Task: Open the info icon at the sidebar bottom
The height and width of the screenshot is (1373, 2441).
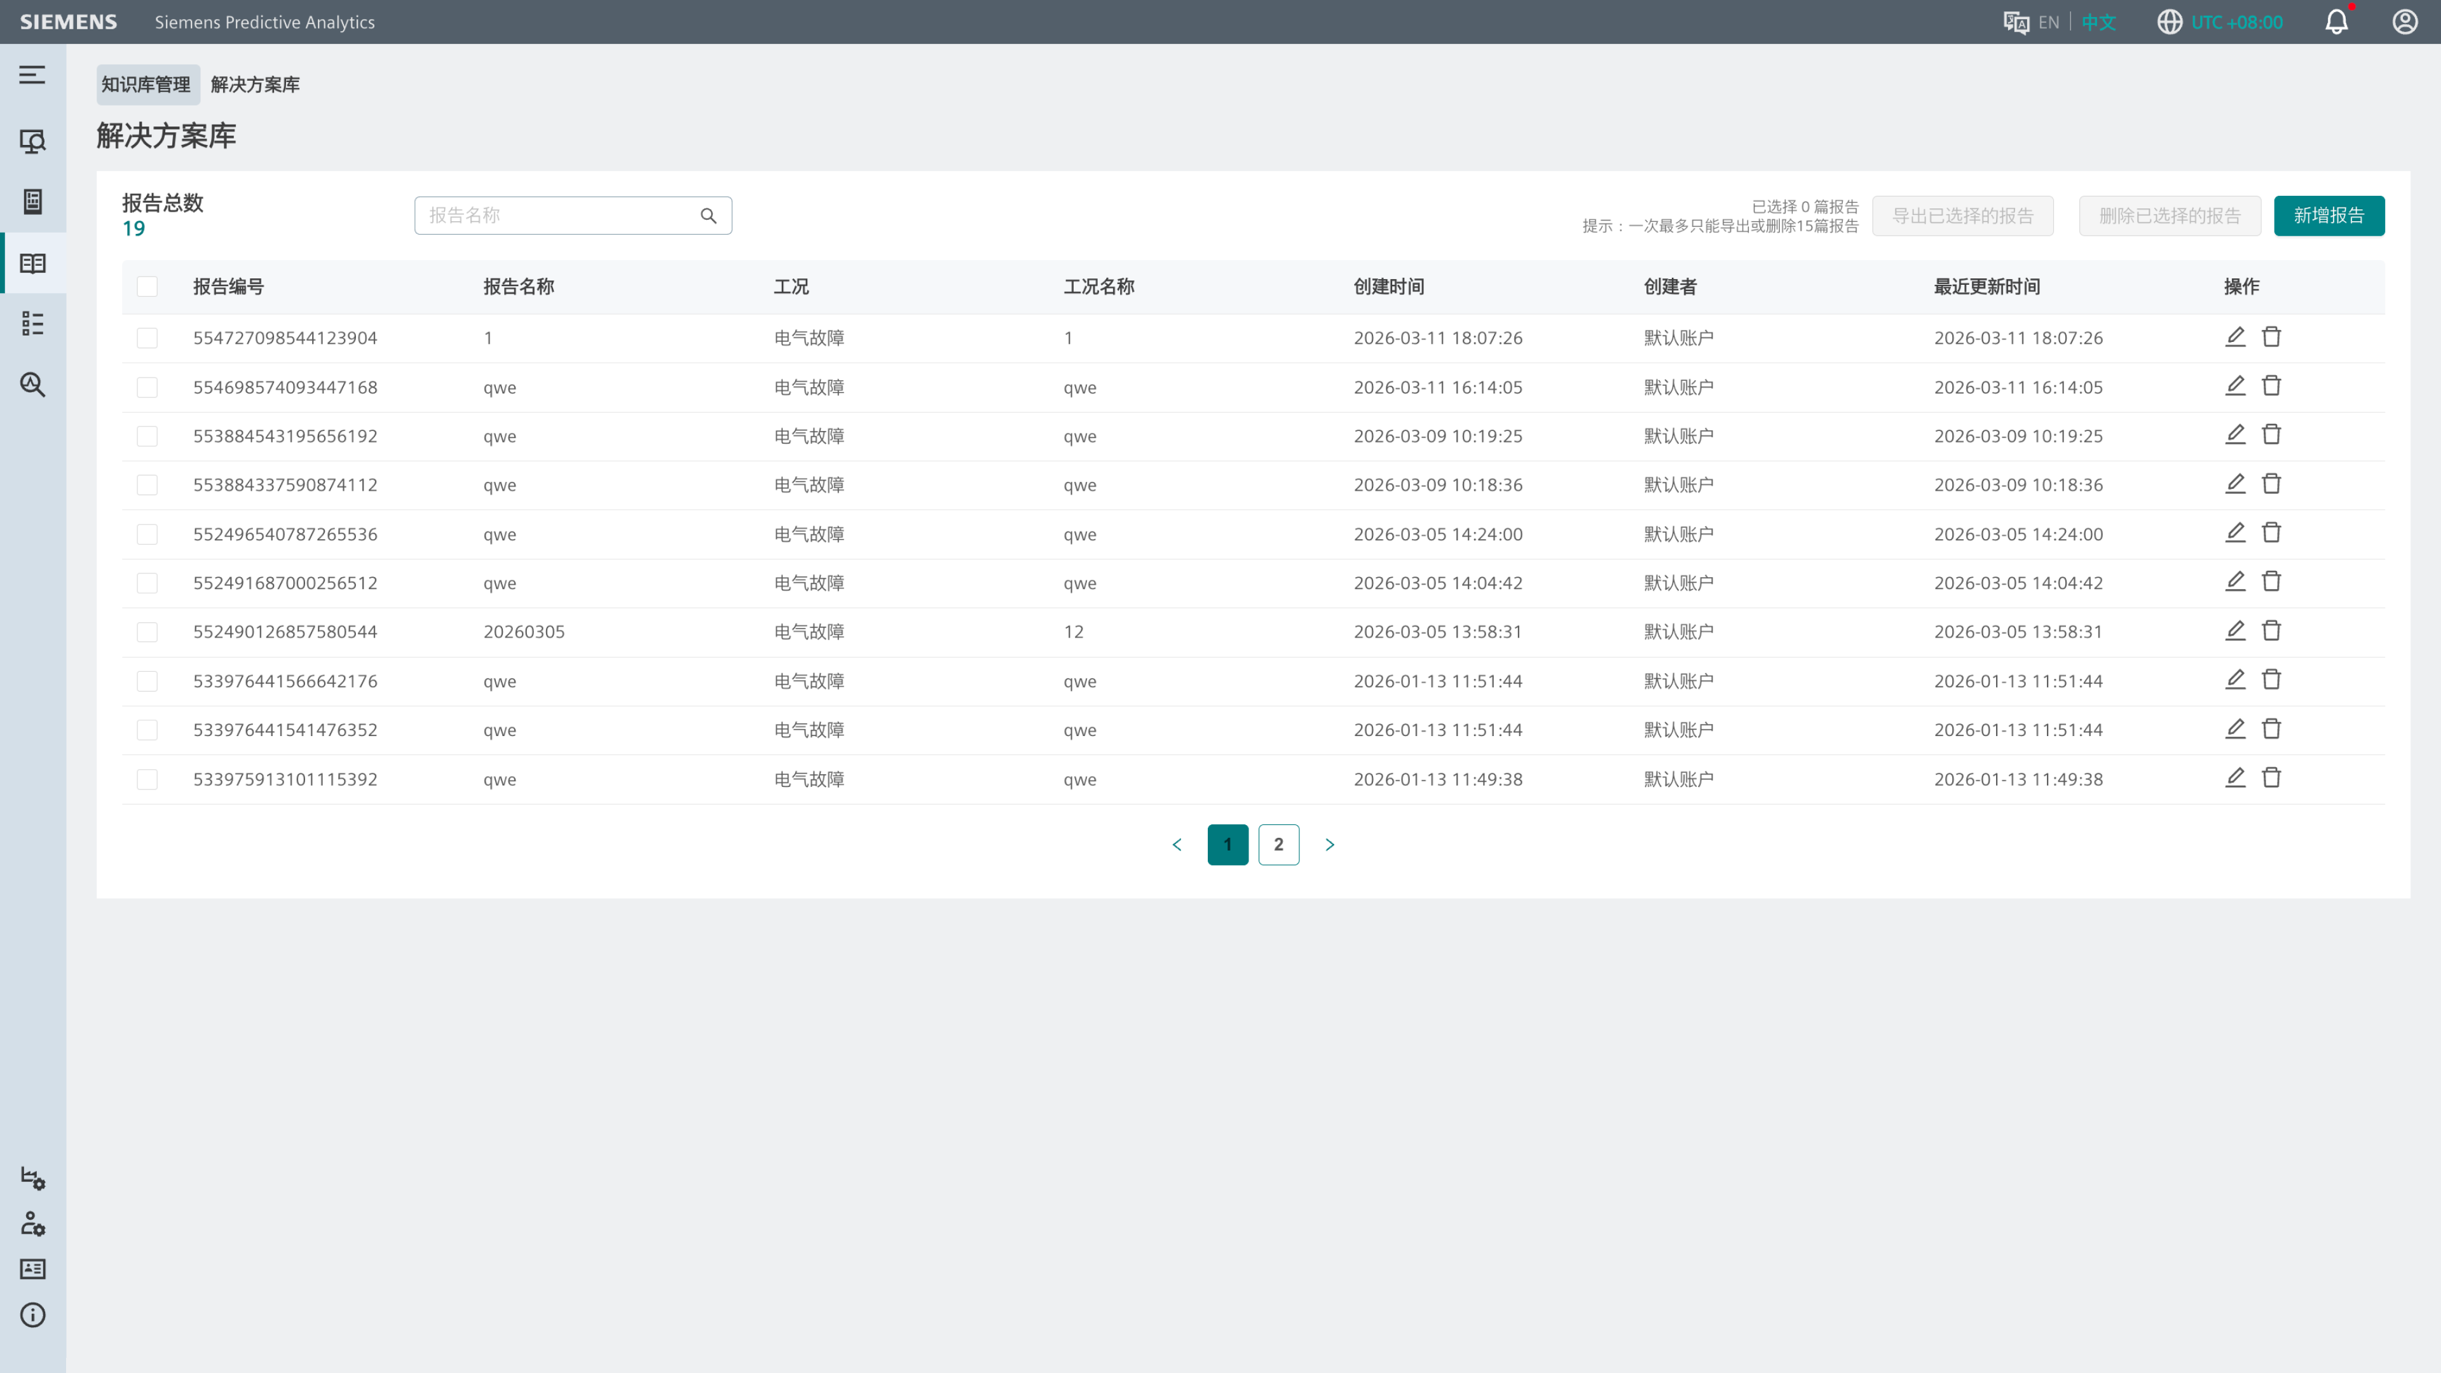Action: click(32, 1315)
